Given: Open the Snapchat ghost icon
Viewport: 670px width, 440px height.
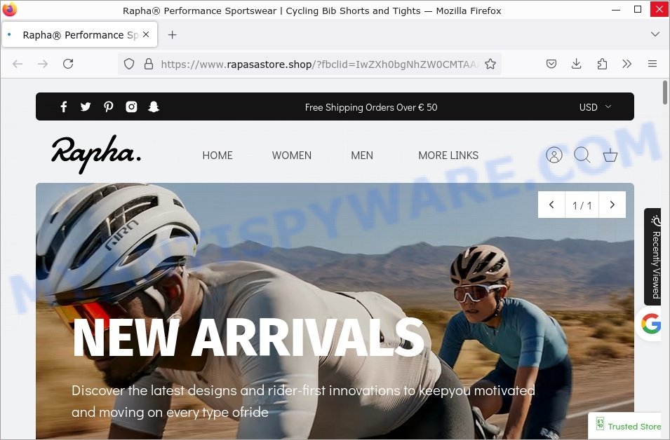Looking at the screenshot, I should pyautogui.click(x=154, y=106).
